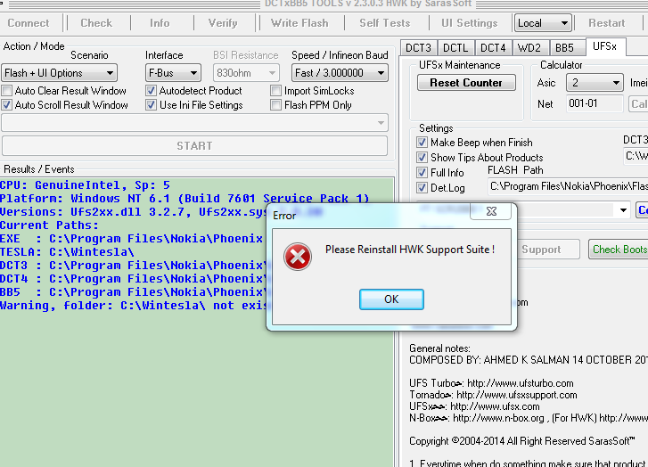Click the Check button
This screenshot has width=648, height=467.
(96, 23)
